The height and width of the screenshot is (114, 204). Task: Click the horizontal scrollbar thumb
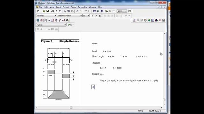point(71,108)
